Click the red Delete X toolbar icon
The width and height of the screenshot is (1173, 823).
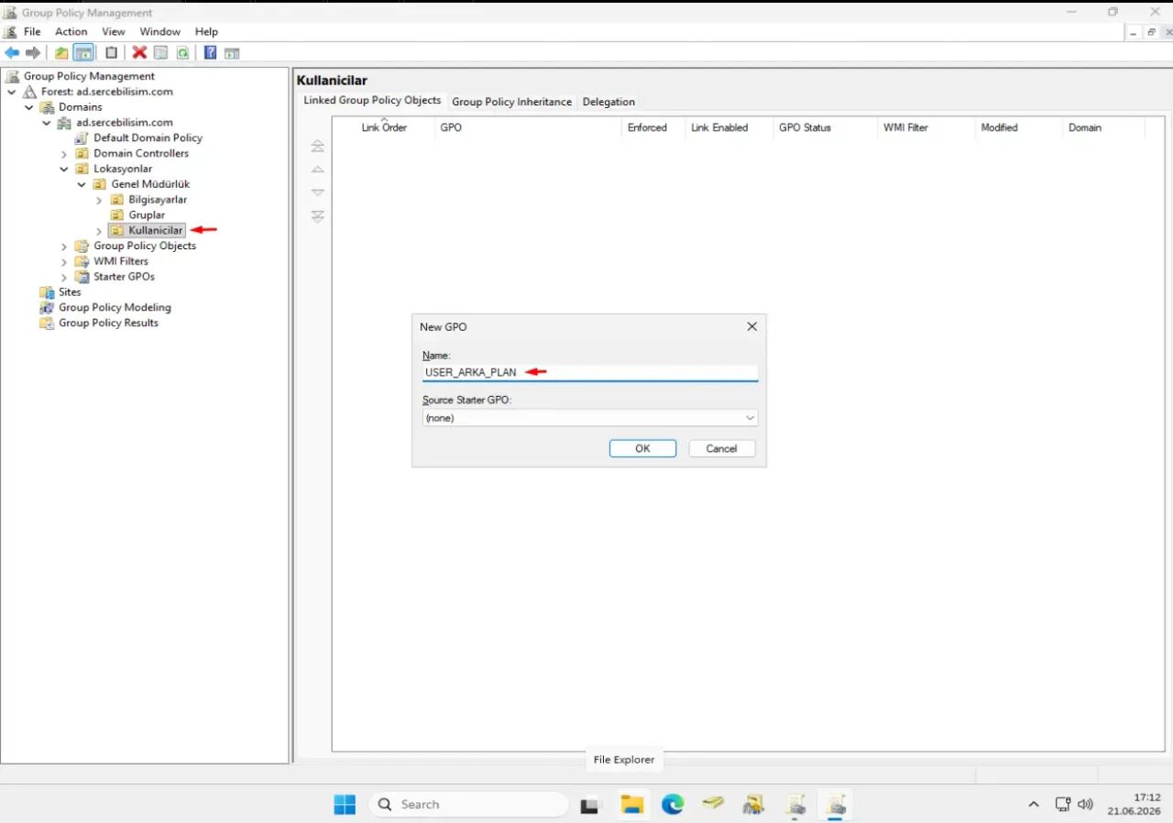pos(139,53)
